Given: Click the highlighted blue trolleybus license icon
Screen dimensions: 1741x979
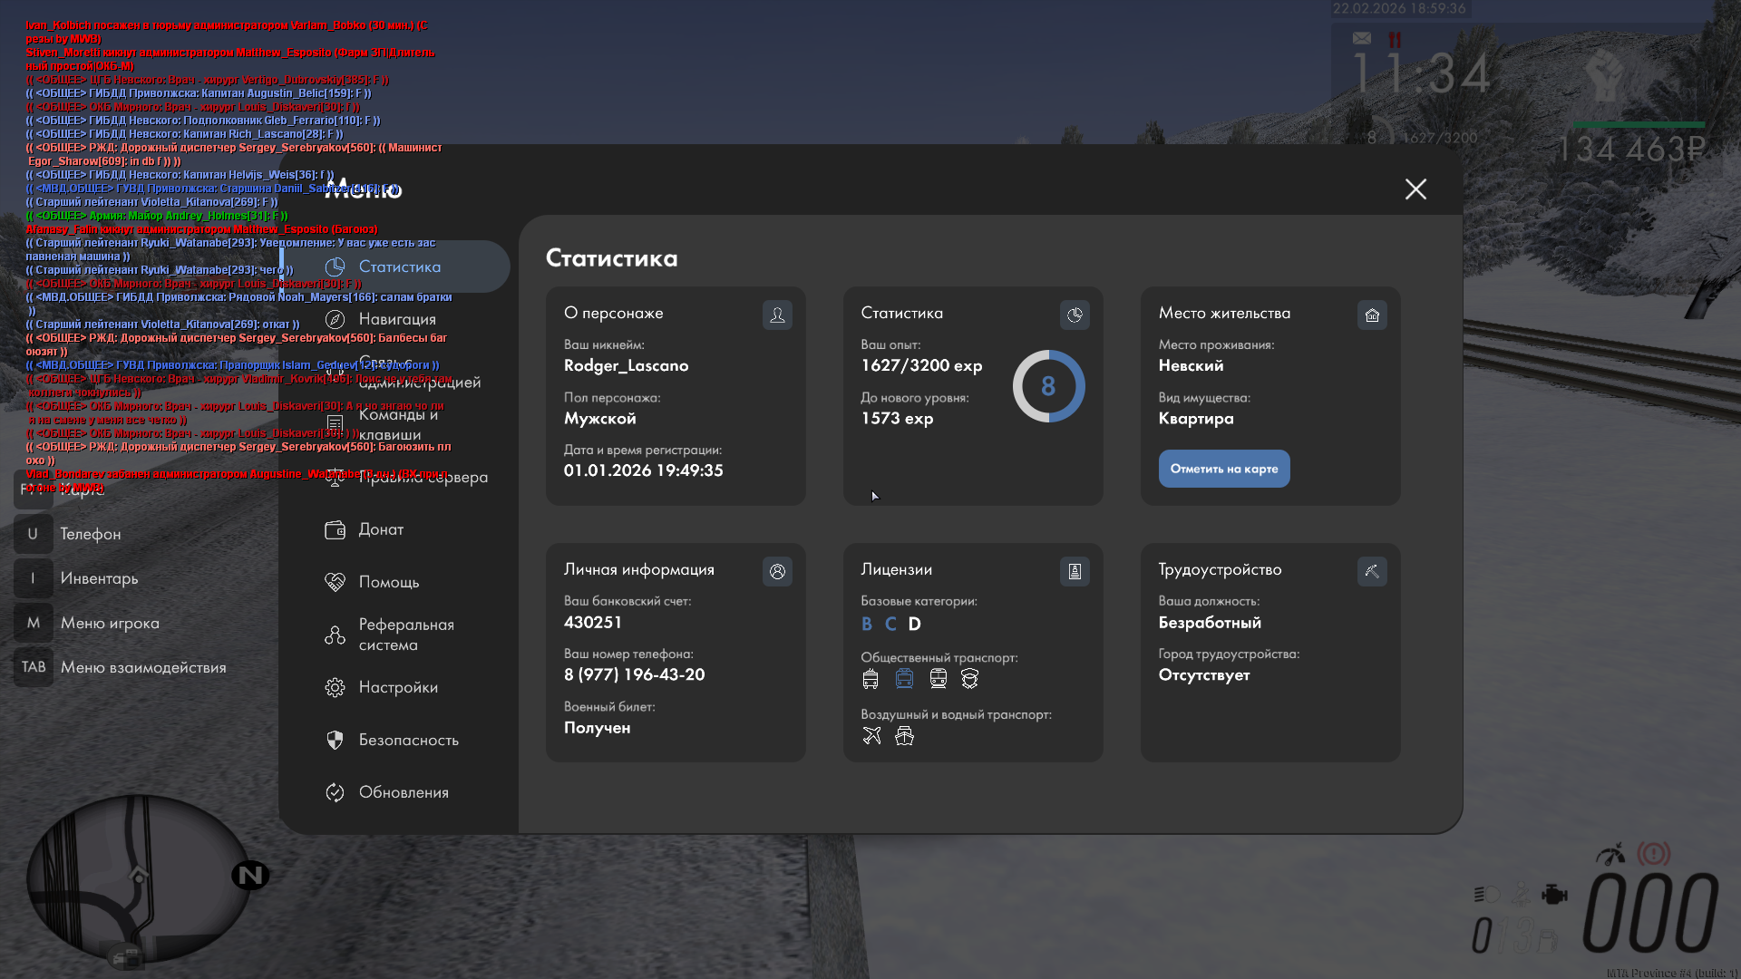Looking at the screenshot, I should pos(904,679).
